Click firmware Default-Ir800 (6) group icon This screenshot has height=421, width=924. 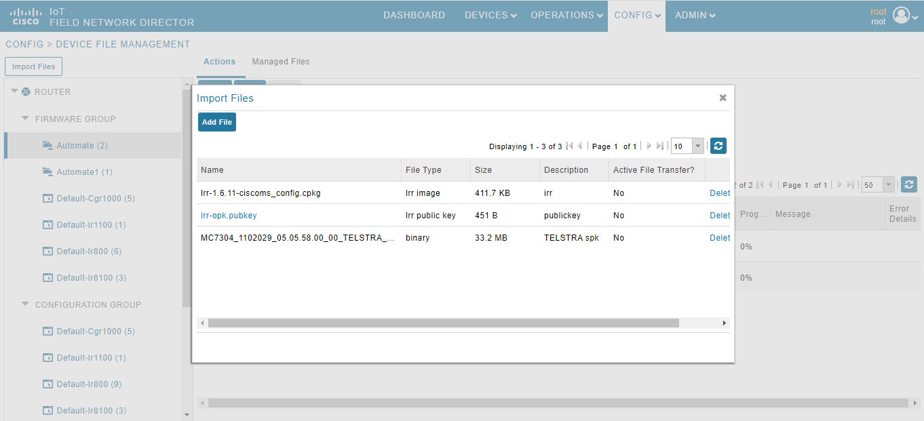[x=47, y=252]
